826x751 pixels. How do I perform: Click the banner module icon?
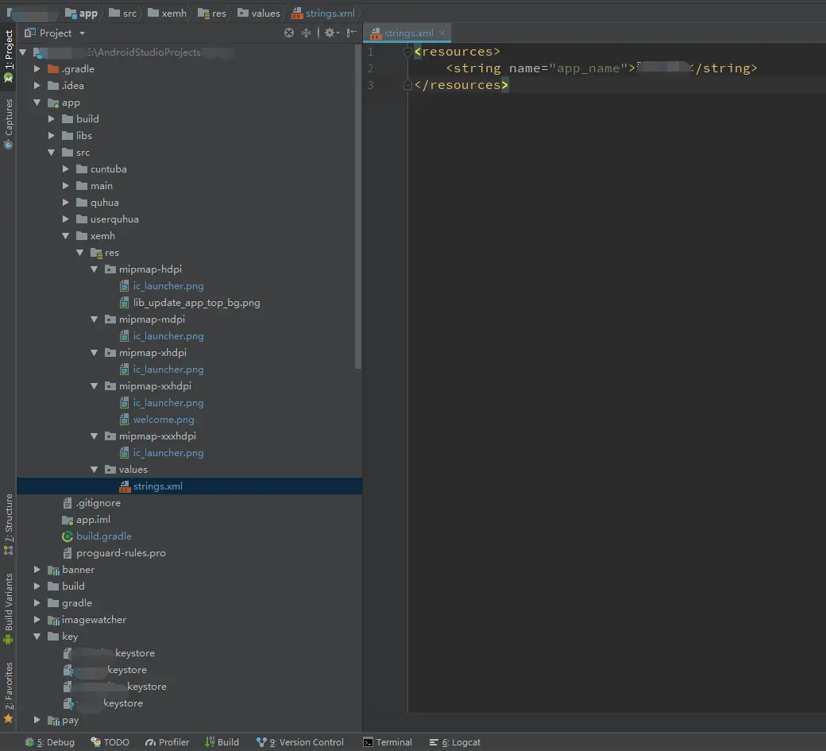tap(53, 570)
